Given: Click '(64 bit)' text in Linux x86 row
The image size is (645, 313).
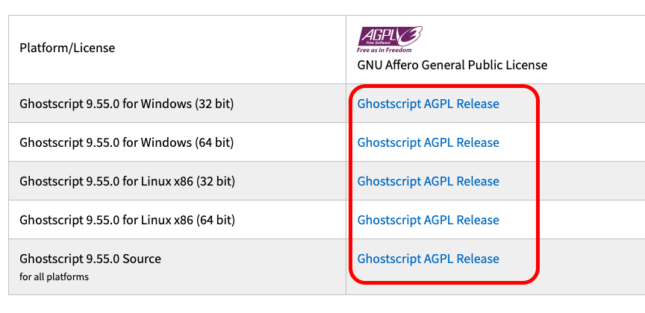Looking at the screenshot, I should point(216,220).
